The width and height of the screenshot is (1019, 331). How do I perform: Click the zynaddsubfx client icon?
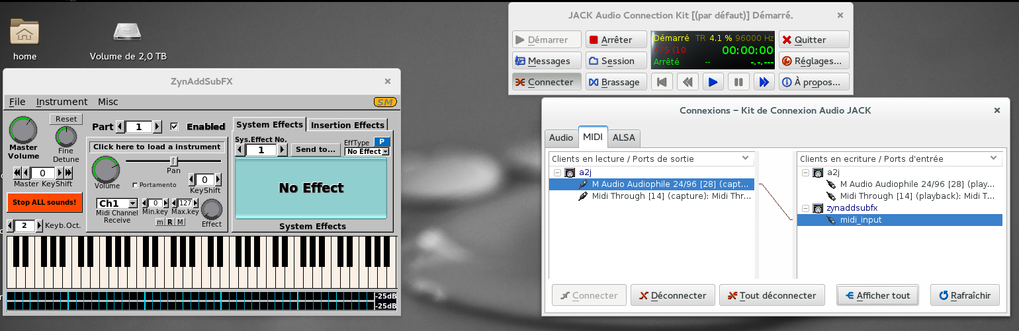click(x=817, y=208)
